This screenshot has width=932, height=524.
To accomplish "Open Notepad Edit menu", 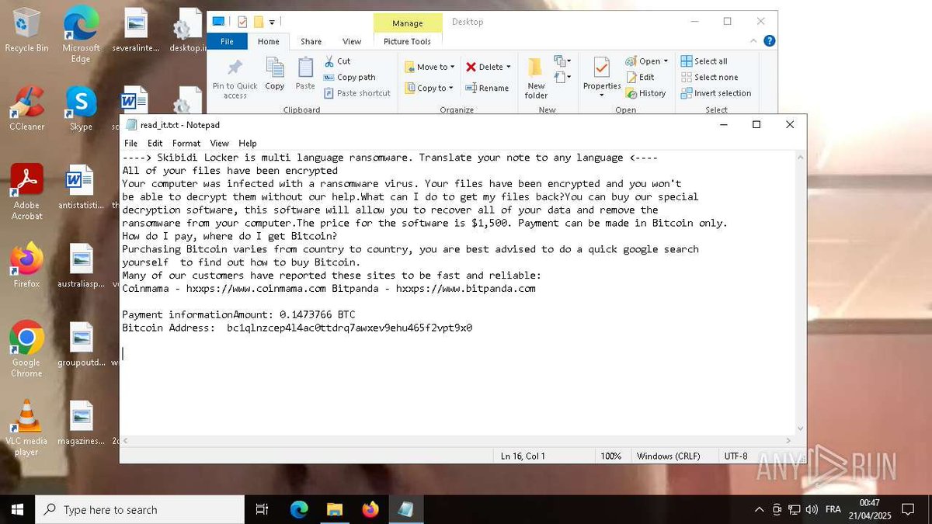I will click(155, 144).
